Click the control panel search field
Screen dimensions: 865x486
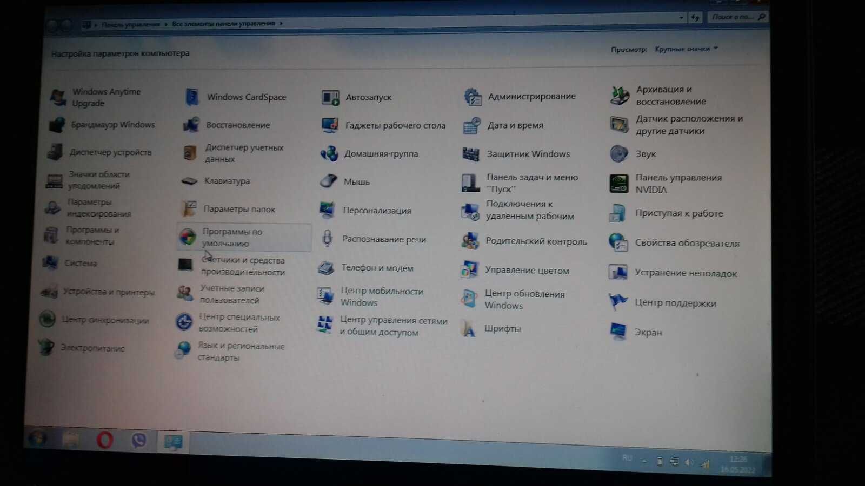737,17
